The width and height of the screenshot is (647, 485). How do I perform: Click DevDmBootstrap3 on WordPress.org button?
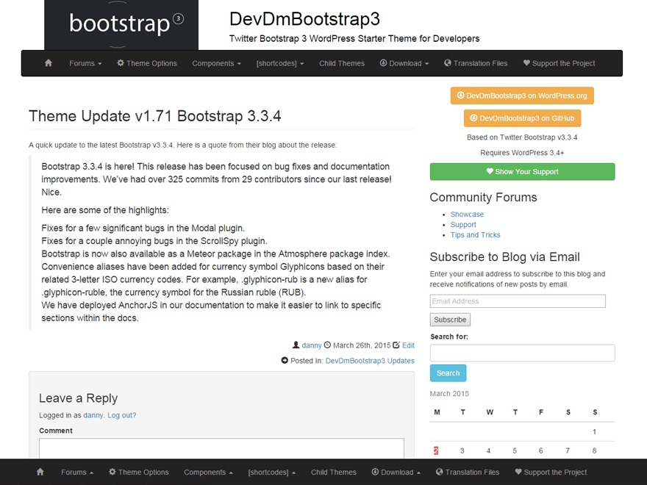tap(522, 96)
